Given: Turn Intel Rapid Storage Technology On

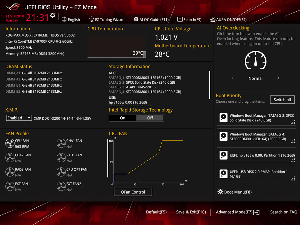Looking at the screenshot, I should [x=123, y=118].
